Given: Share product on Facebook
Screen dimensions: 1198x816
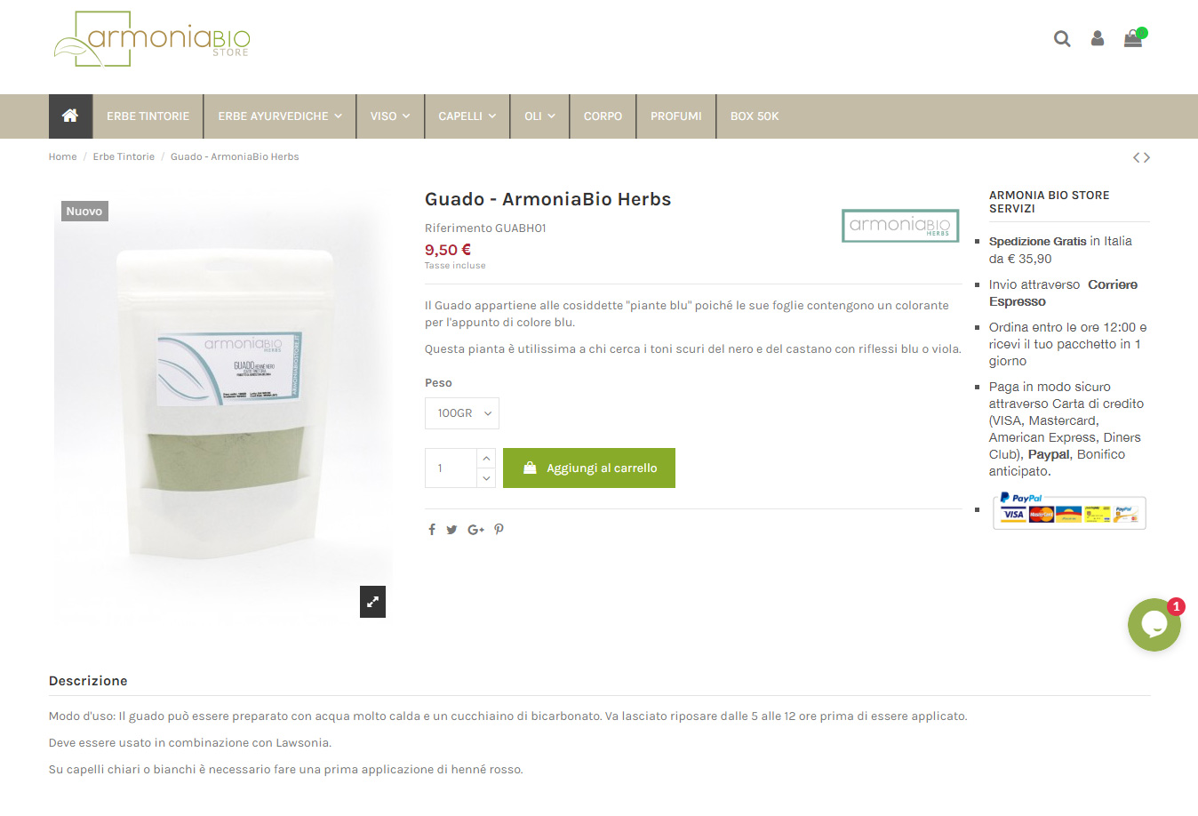Looking at the screenshot, I should pyautogui.click(x=432, y=530).
